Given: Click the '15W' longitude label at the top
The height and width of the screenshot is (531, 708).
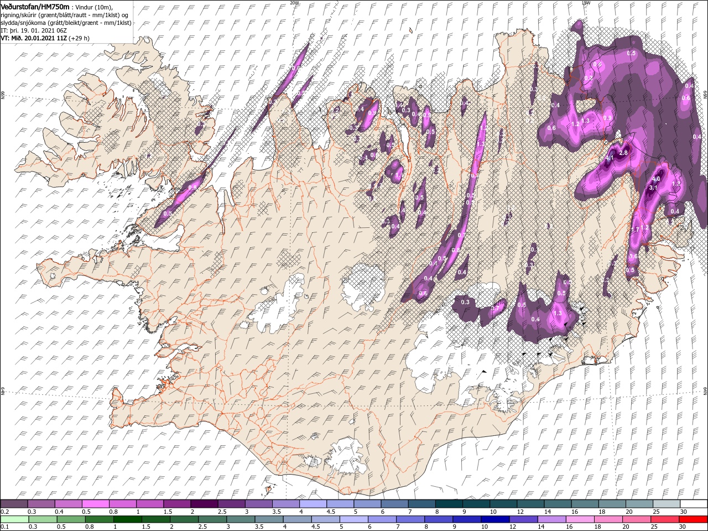Looking at the screenshot, I should [x=586, y=3].
